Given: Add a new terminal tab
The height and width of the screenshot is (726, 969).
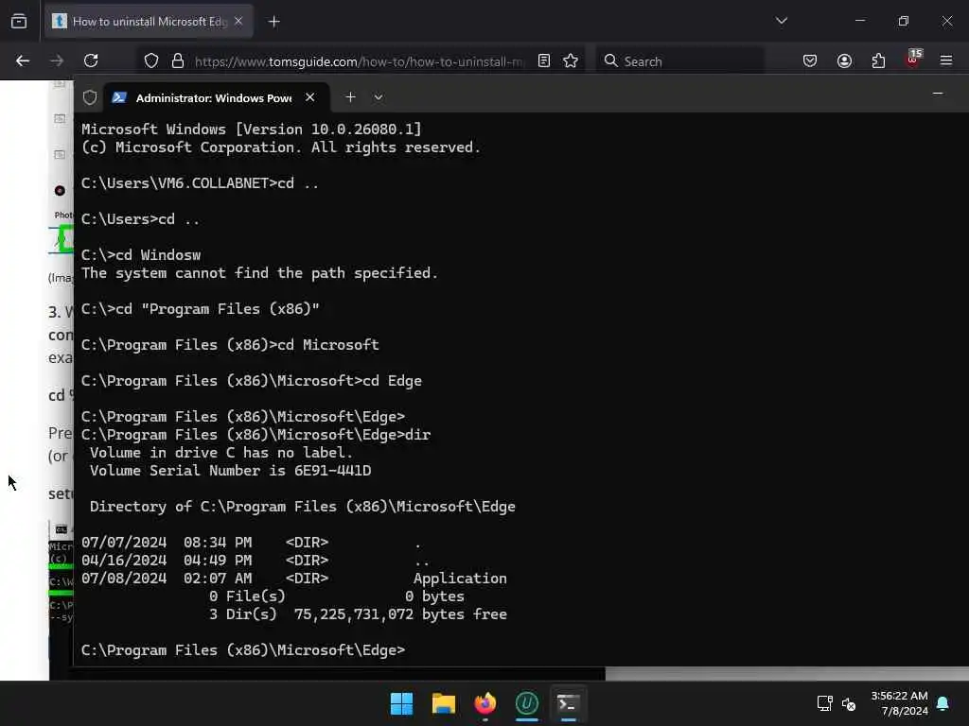Looking at the screenshot, I should [350, 97].
